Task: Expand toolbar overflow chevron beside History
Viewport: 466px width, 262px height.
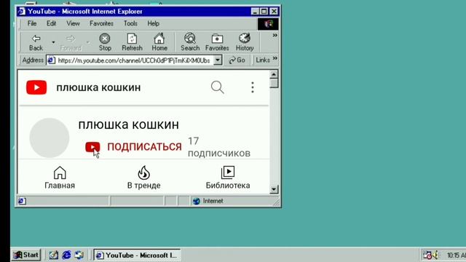Action: coord(275,36)
